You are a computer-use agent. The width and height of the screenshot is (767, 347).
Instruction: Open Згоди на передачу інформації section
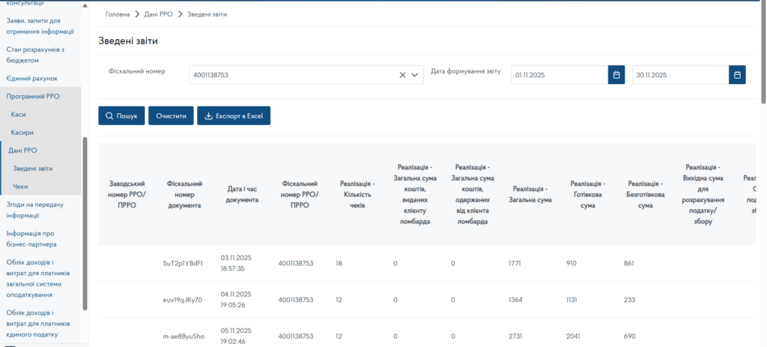[x=34, y=210]
